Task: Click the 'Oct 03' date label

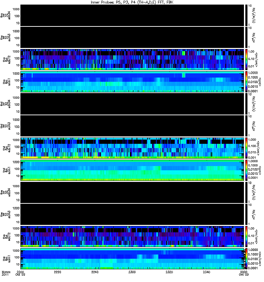Action: pos(244,275)
